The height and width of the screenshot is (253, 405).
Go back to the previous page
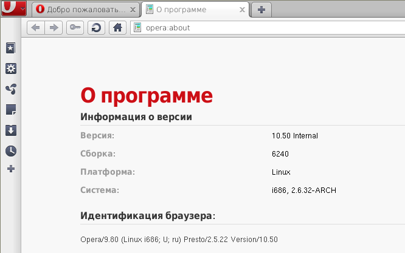(36, 27)
